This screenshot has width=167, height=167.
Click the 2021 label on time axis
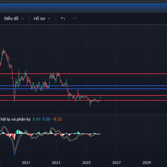tap(26, 162)
